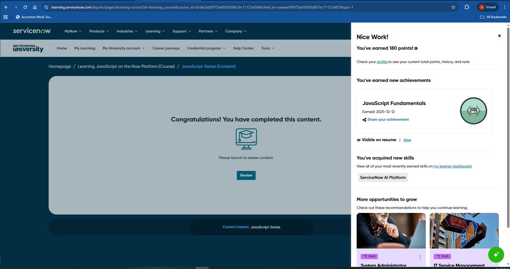Expand the MyNow menu
Image resolution: width=510 pixels, height=269 pixels.
(73, 31)
